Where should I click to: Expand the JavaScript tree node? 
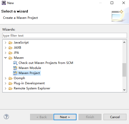pos(6,43)
